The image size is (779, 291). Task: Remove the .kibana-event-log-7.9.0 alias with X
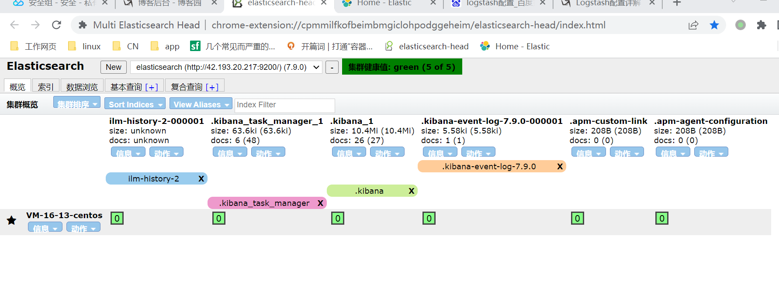point(560,166)
